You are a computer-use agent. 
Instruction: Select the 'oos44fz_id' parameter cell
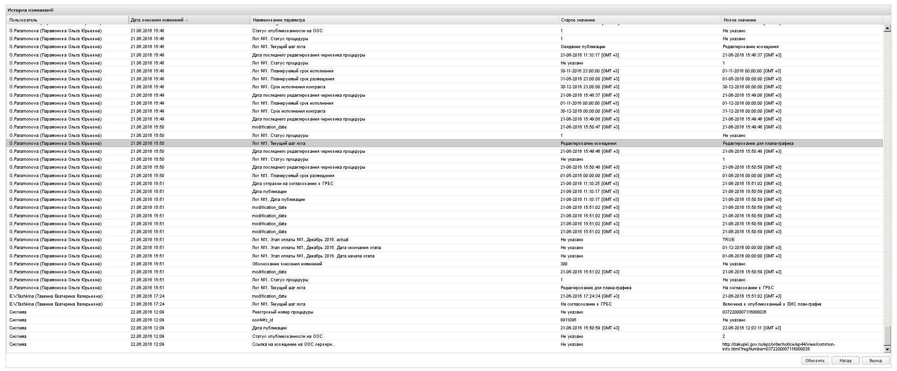pyautogui.click(x=263, y=320)
